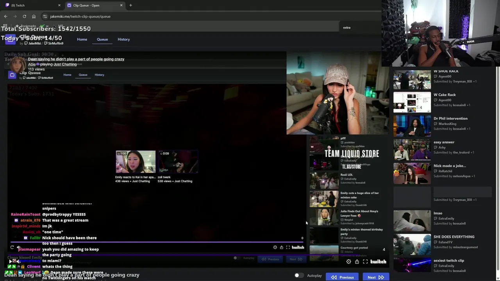The height and width of the screenshot is (281, 500).
Task: Toggle dimmed Autoplay switch in nested page
Action: tap(236, 258)
